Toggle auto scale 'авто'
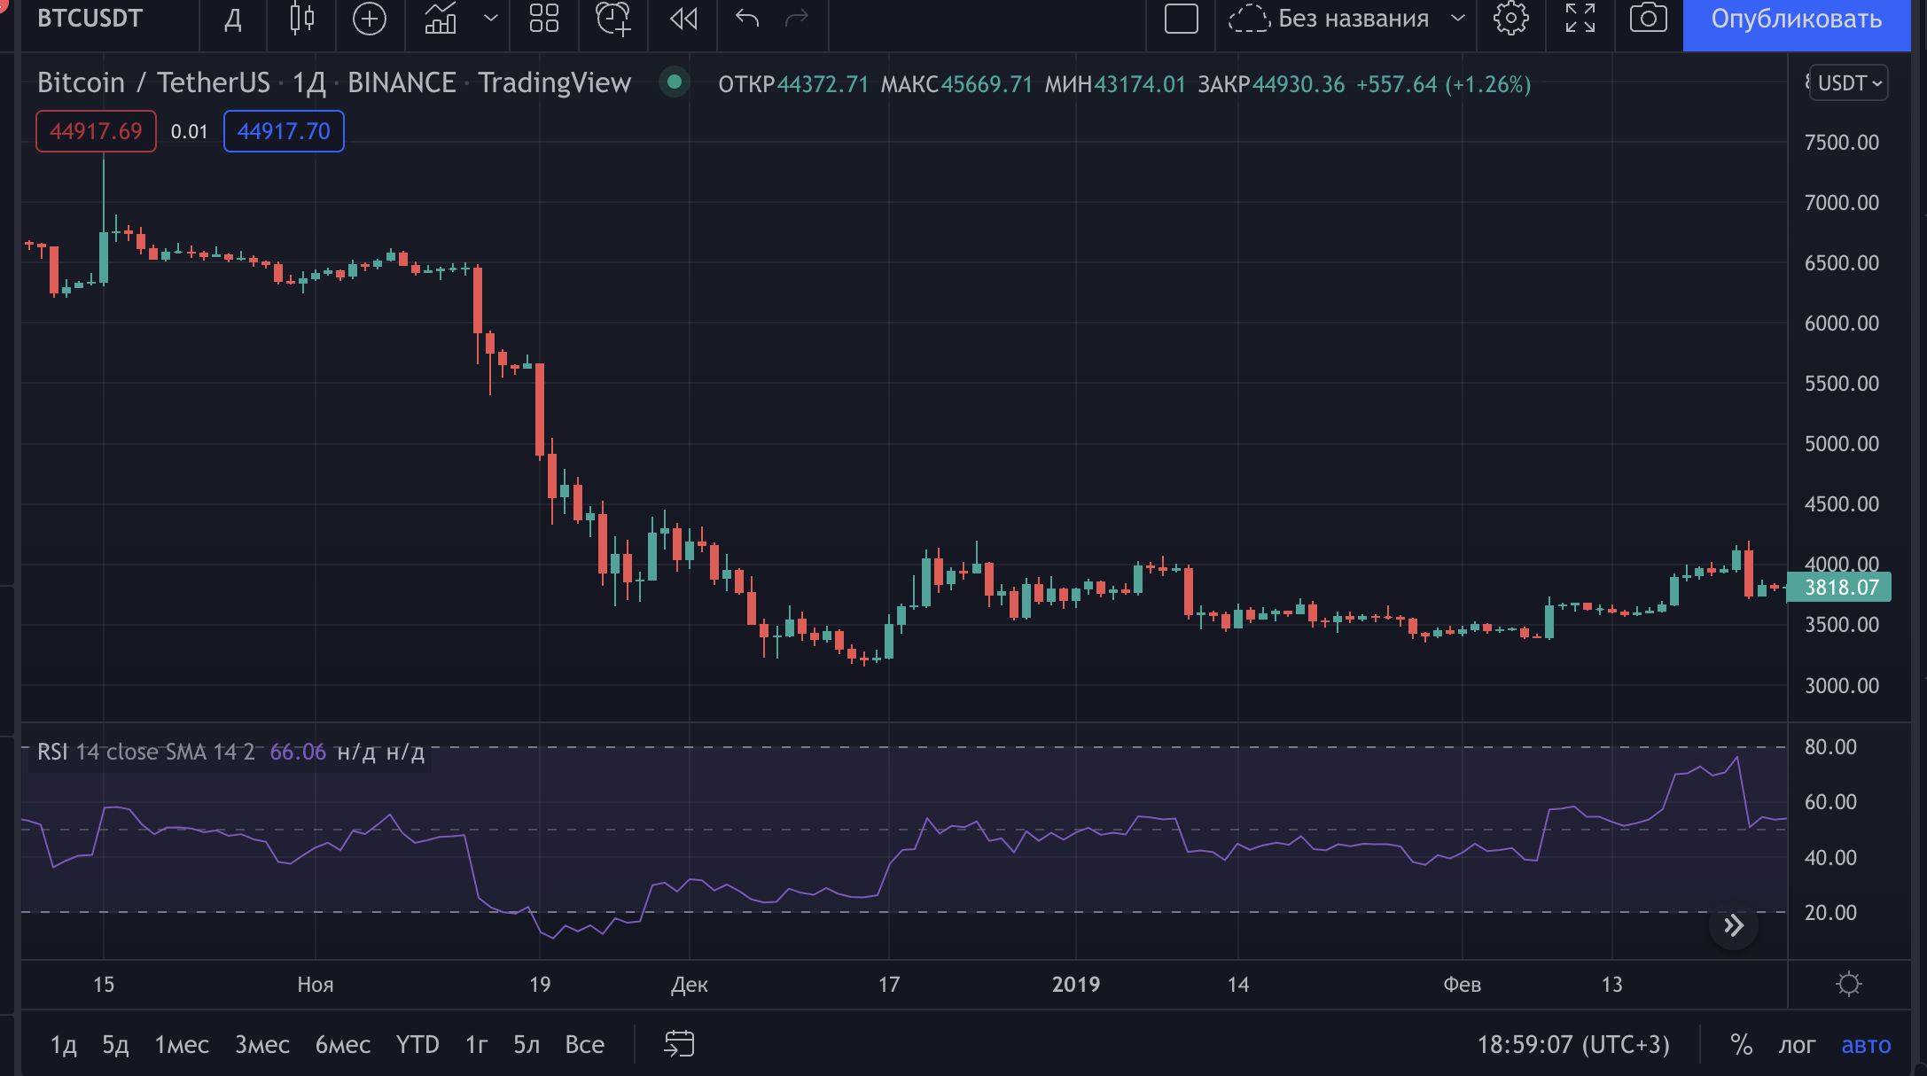This screenshot has width=1927, height=1076. coord(1866,1045)
